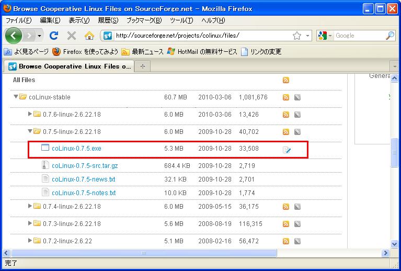
Task: Open the 最新ニュース feed bookmark
Action: point(142,52)
